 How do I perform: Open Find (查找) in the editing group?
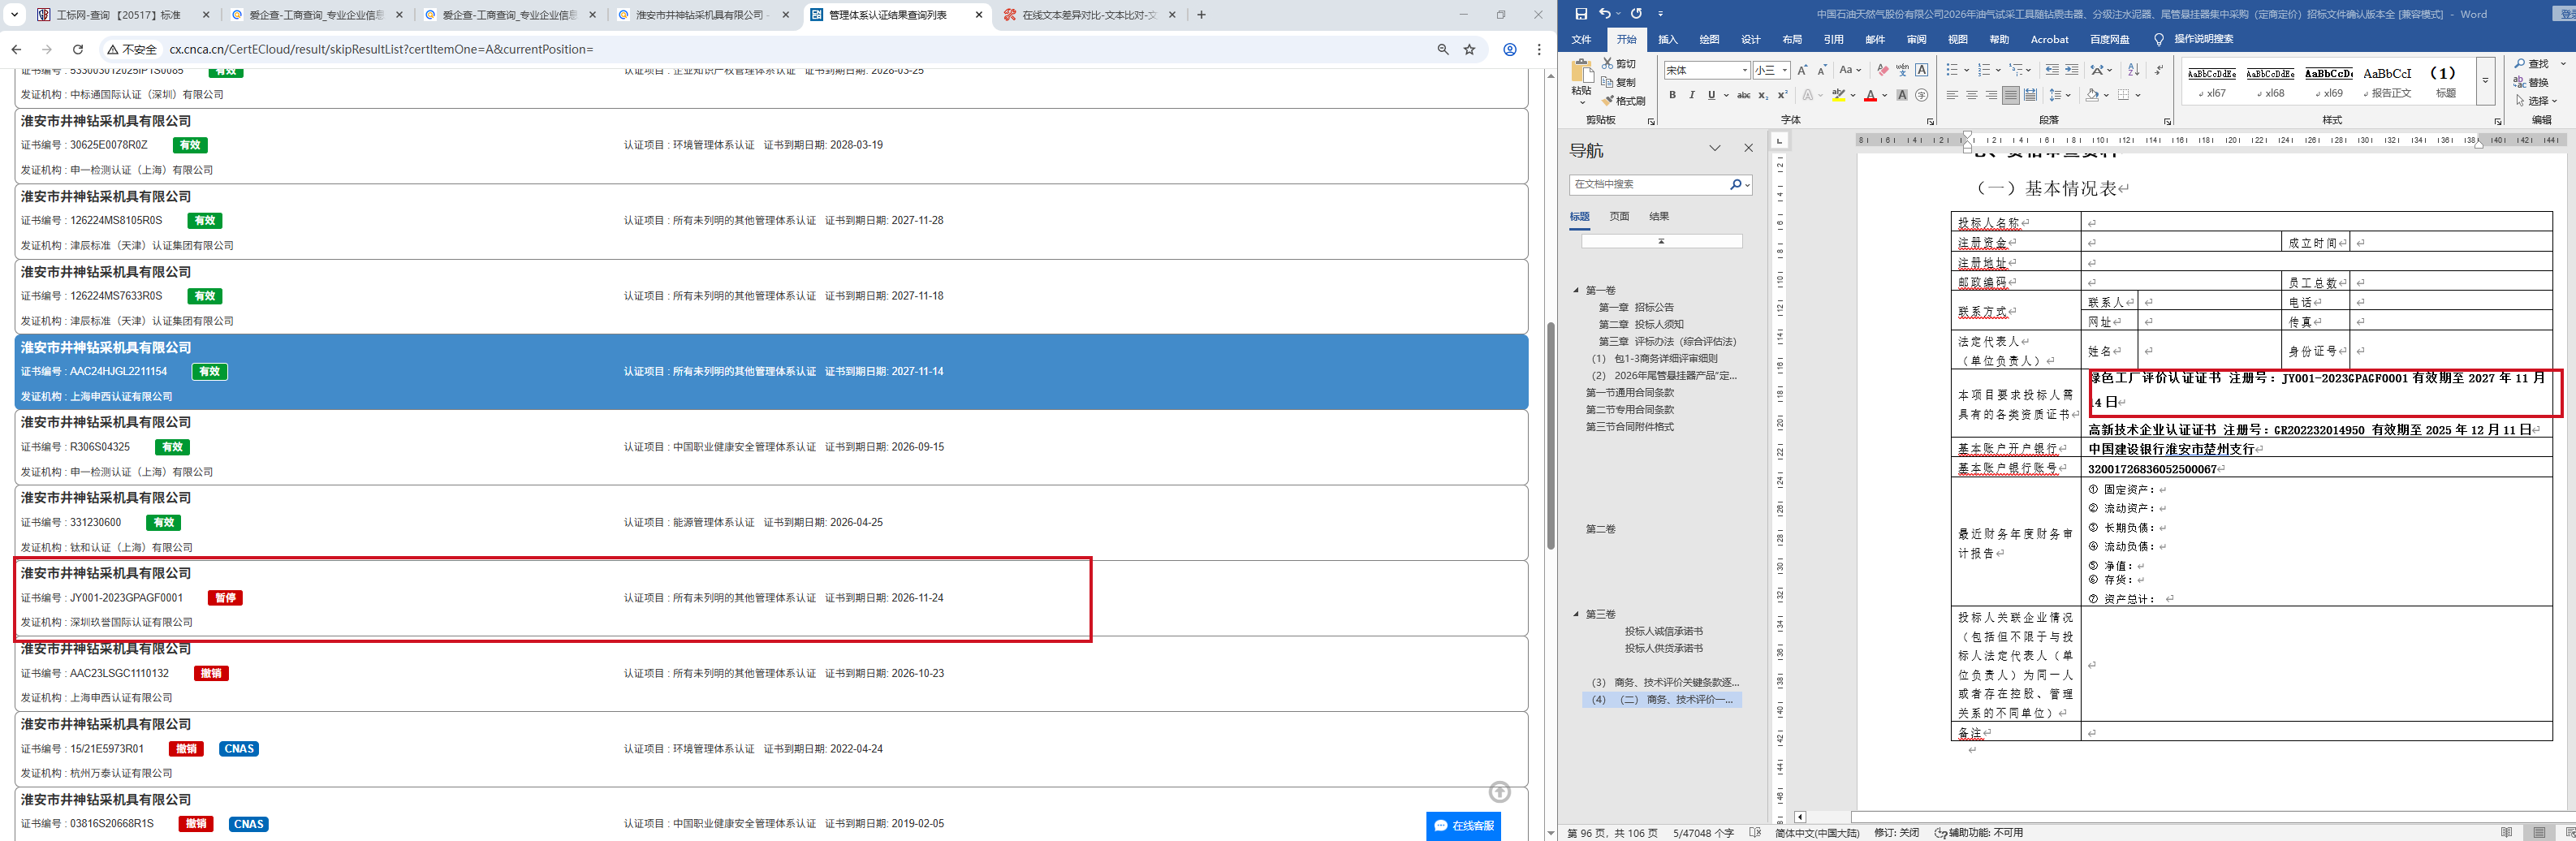[x=2532, y=64]
